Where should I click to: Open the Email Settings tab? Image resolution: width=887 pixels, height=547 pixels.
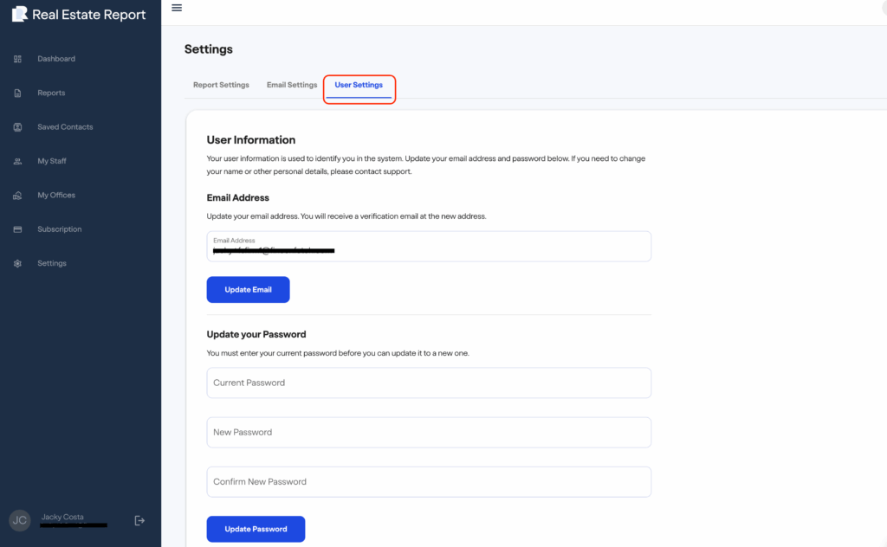[291, 84]
